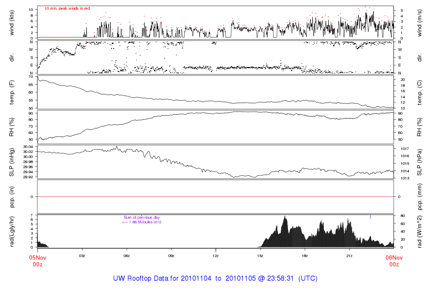The width and height of the screenshot is (431, 295).
Task: Click the 'rad (W/m^2)' axis label
Action: [419, 231]
